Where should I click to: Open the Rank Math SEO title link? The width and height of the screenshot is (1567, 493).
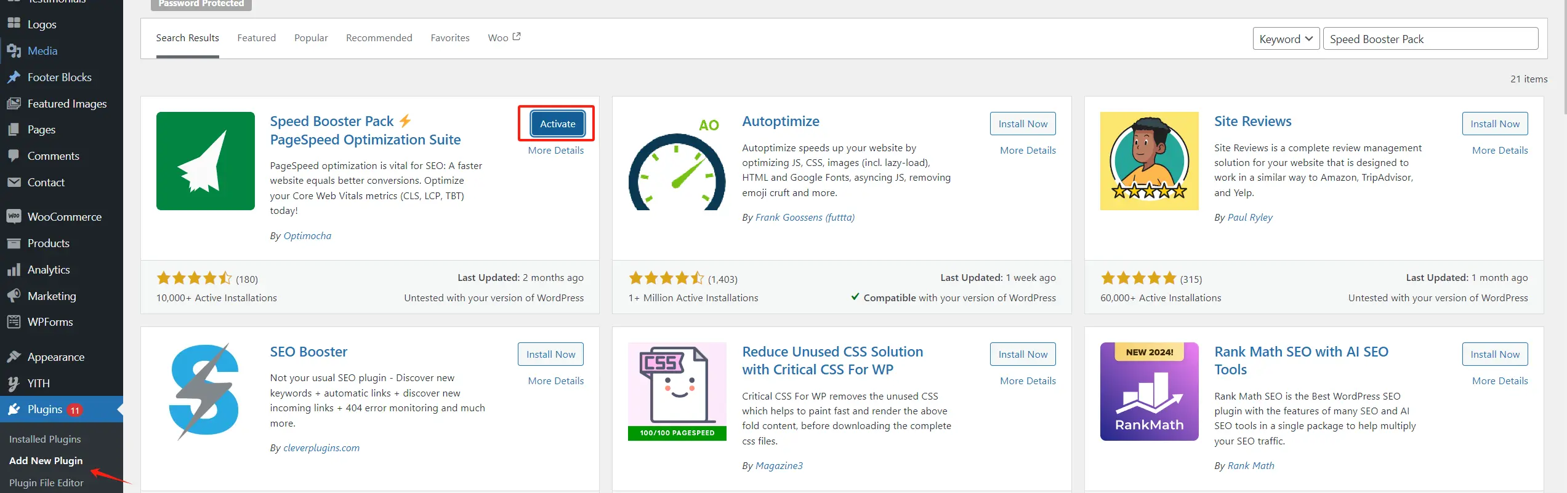coord(1301,360)
